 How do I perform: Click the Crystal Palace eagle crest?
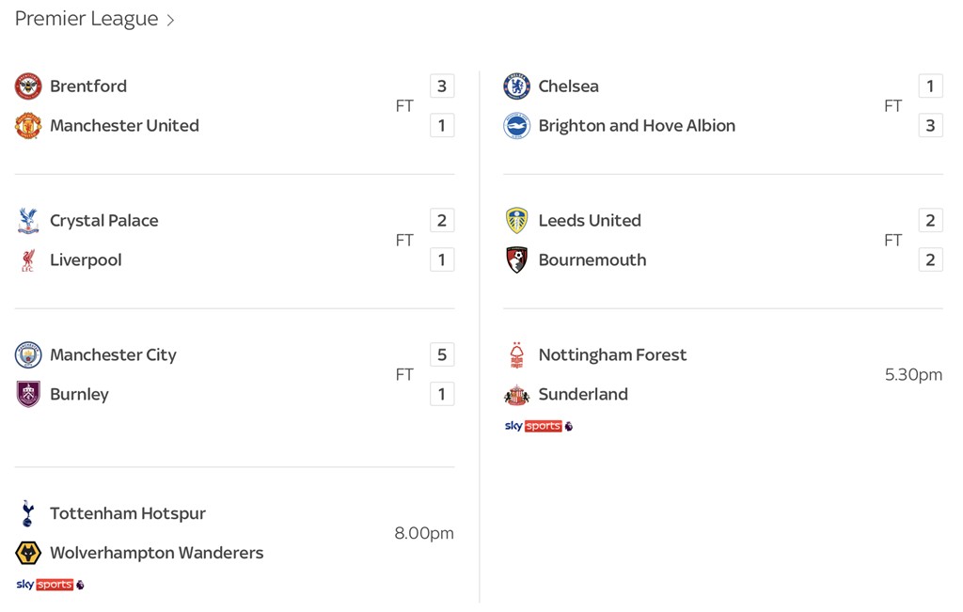coord(28,221)
